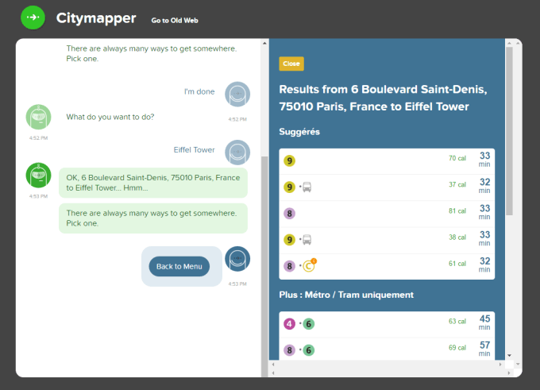Click the I'm done message text
This screenshot has height=390, width=540.
coord(199,91)
